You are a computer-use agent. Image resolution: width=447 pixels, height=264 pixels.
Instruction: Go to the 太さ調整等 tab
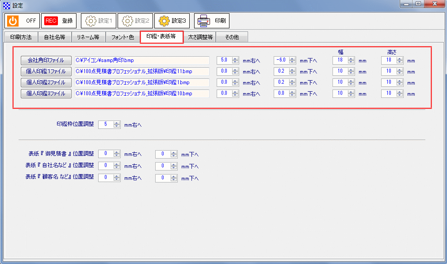200,37
